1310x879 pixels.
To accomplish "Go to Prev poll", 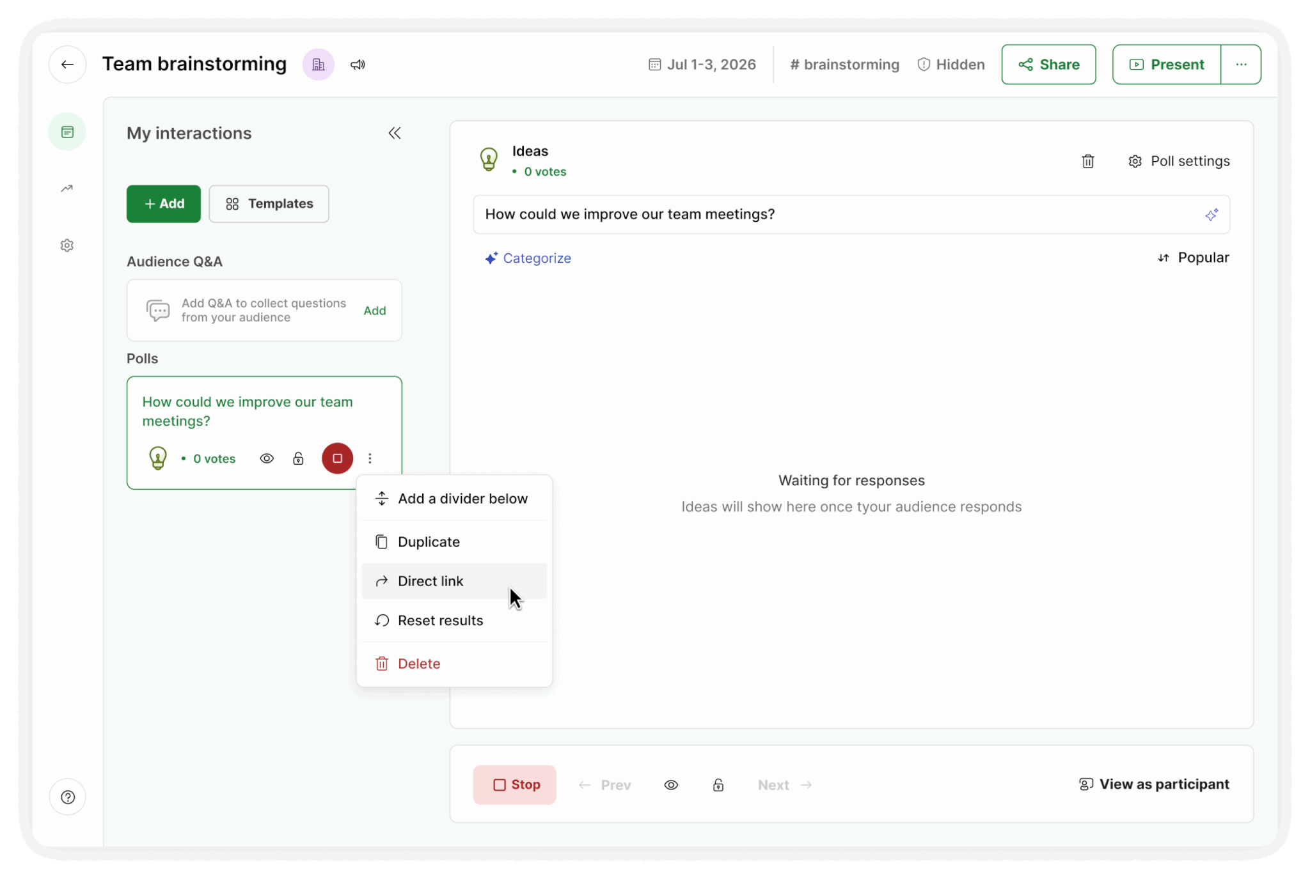I will 604,785.
